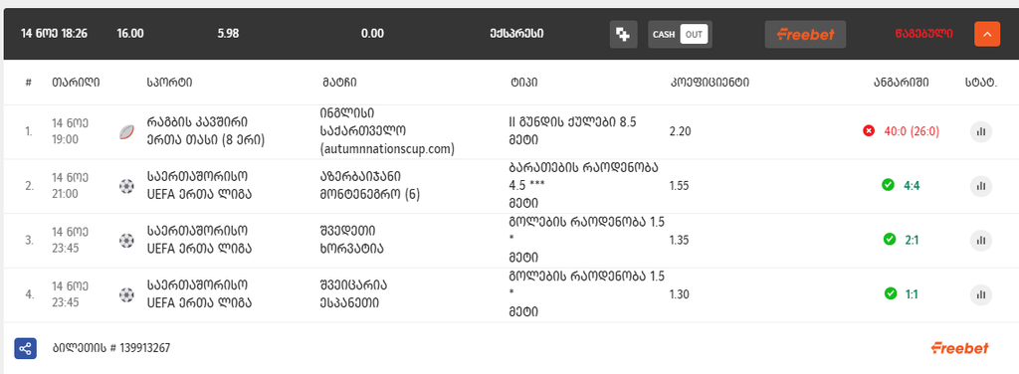This screenshot has height=374, width=1019.
Task: Click the soccer ball icon in row 2
Action: coord(126,186)
